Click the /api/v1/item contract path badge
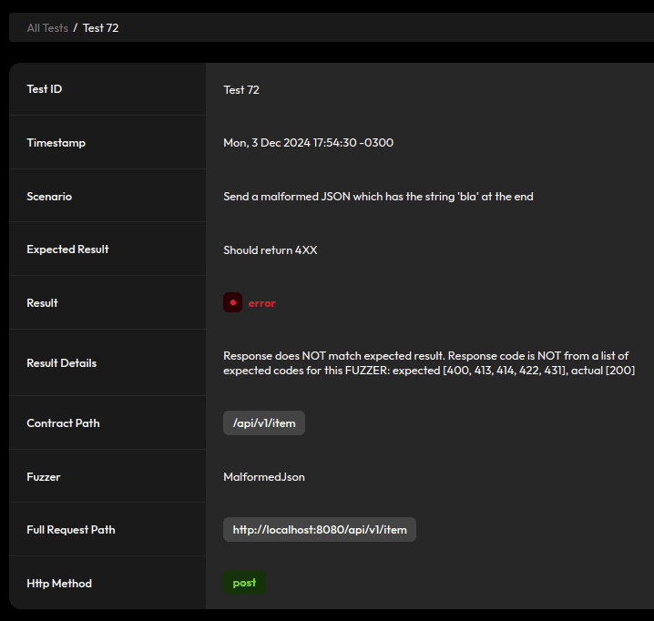The height and width of the screenshot is (621, 654). coord(264,422)
